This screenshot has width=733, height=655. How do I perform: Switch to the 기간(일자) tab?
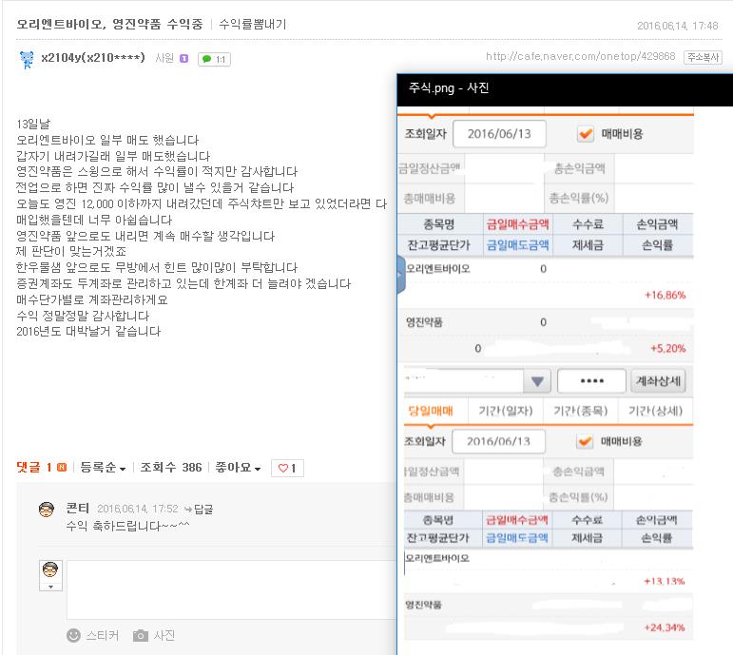[x=506, y=411]
